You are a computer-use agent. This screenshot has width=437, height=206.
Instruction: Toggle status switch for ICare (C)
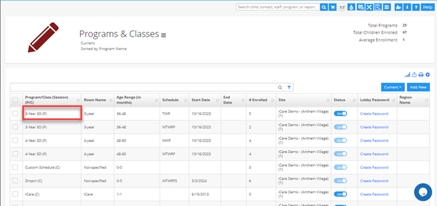[340, 194]
